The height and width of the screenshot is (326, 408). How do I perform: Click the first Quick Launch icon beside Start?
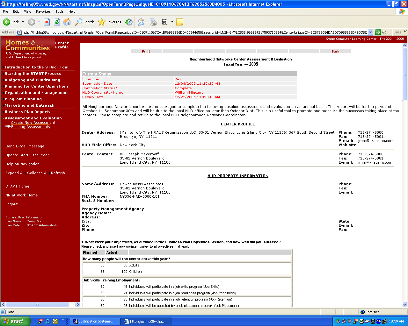point(40,321)
